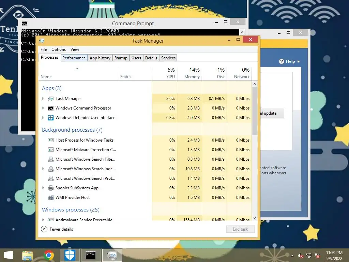The width and height of the screenshot is (349, 262).
Task: Expand the Spooler SubSystem App row
Action: (x=43, y=188)
